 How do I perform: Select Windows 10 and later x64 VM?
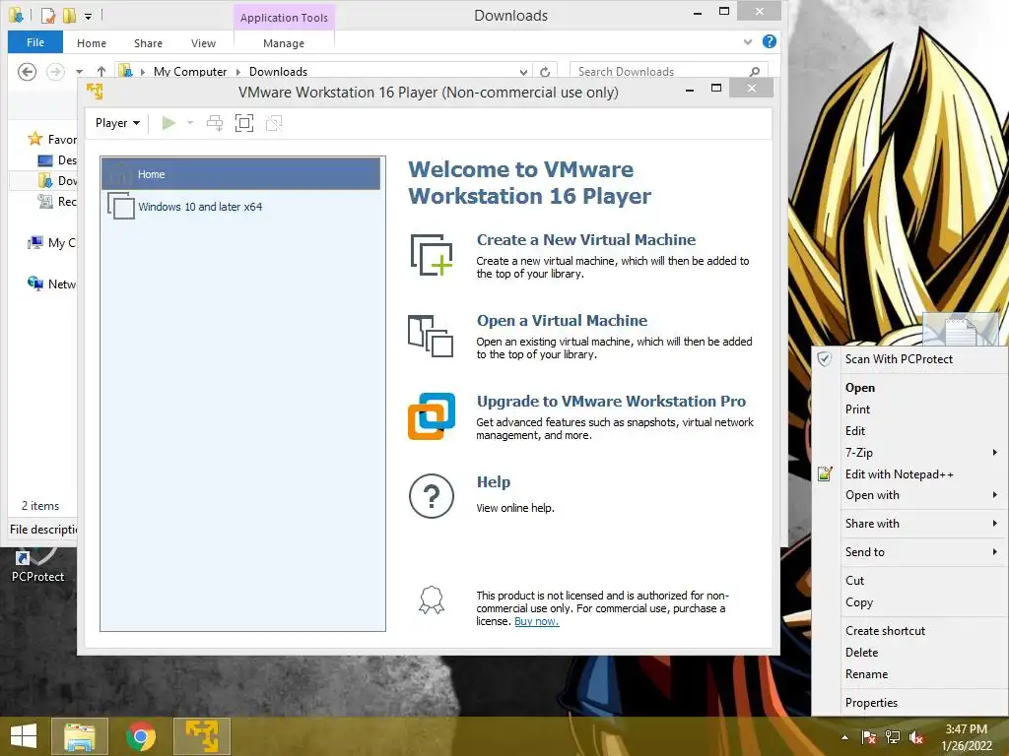[241, 207]
